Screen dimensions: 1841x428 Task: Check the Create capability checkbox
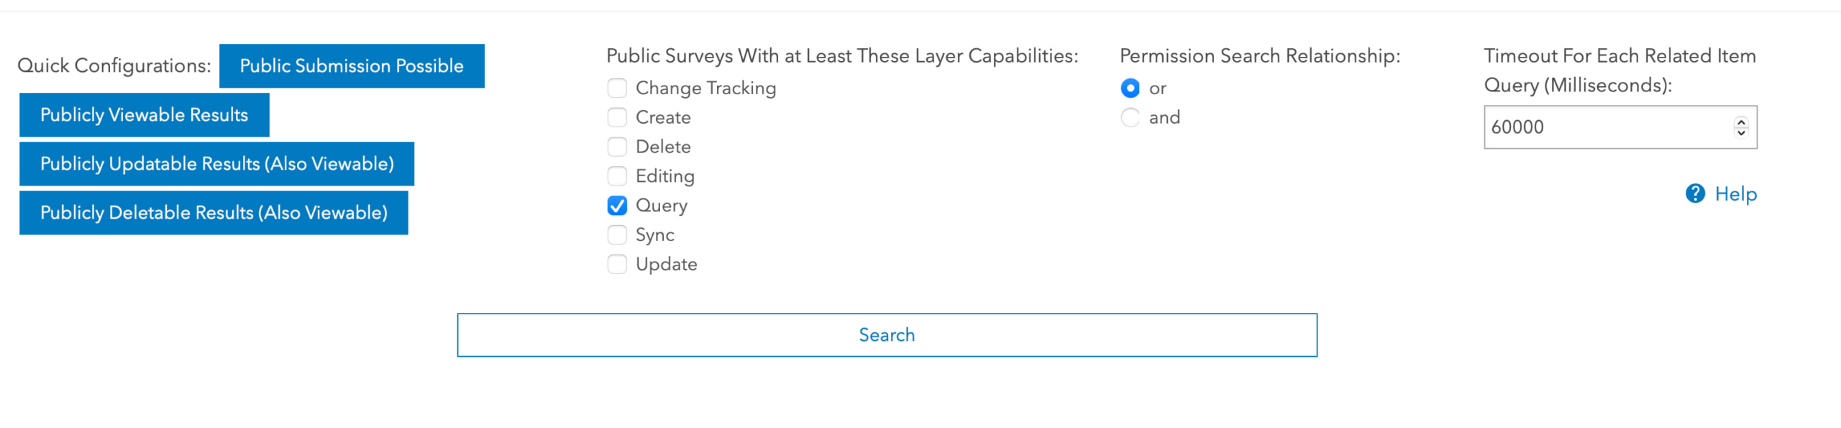617,117
